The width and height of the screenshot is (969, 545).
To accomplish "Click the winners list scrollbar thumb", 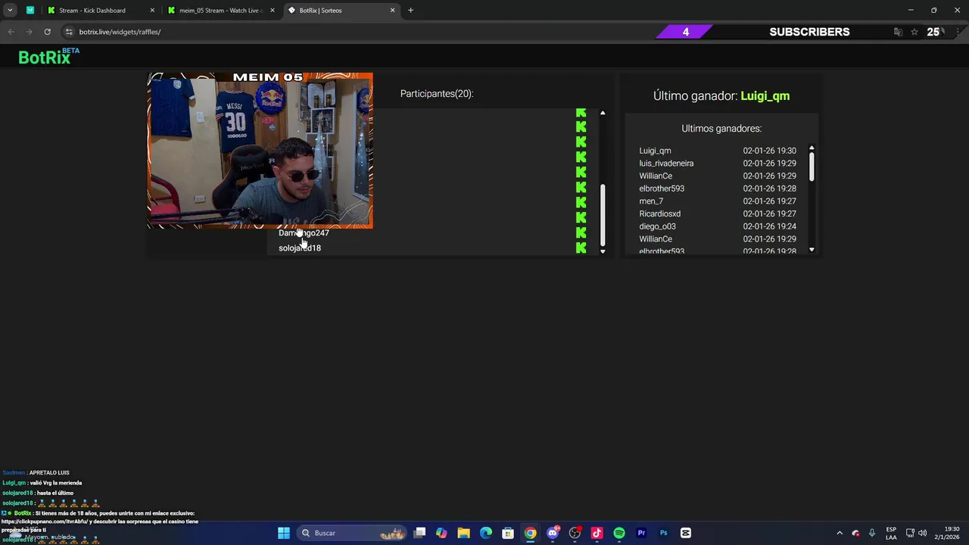I will point(812,167).
